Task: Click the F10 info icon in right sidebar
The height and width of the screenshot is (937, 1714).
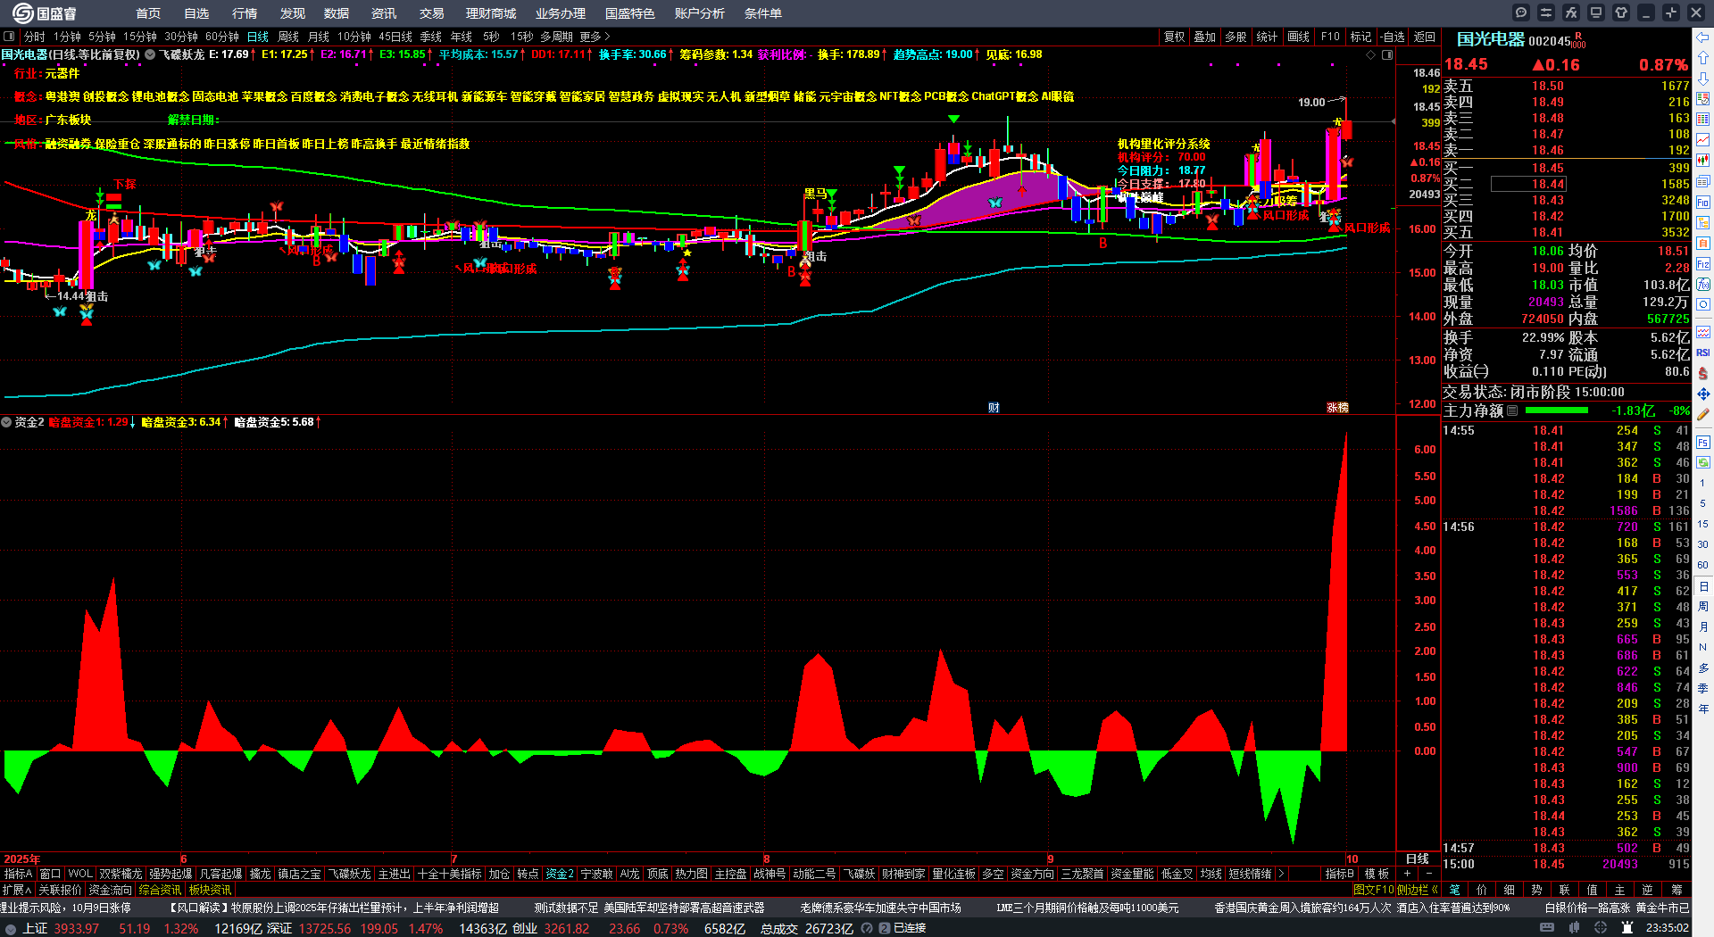Action: (x=1703, y=203)
